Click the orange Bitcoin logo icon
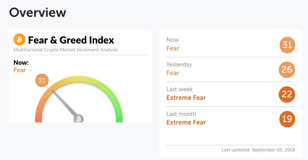 [x=19, y=39]
